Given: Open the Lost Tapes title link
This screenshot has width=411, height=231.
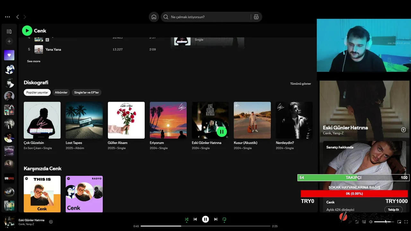Looking at the screenshot, I should coord(74,143).
